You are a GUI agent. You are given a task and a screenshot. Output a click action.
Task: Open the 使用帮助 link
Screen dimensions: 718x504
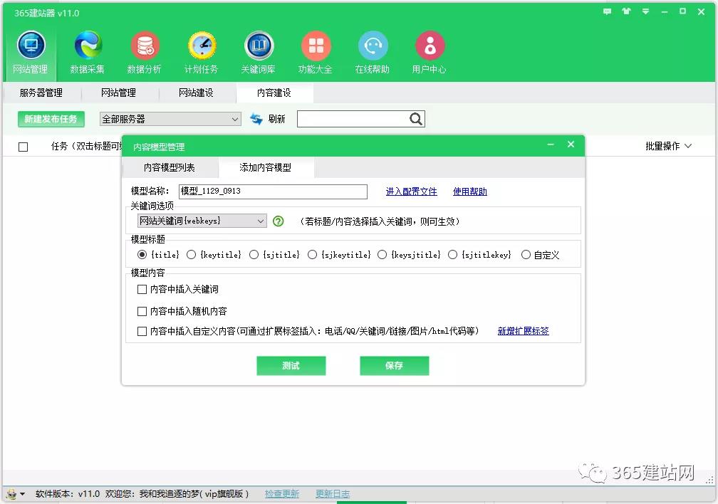(470, 191)
